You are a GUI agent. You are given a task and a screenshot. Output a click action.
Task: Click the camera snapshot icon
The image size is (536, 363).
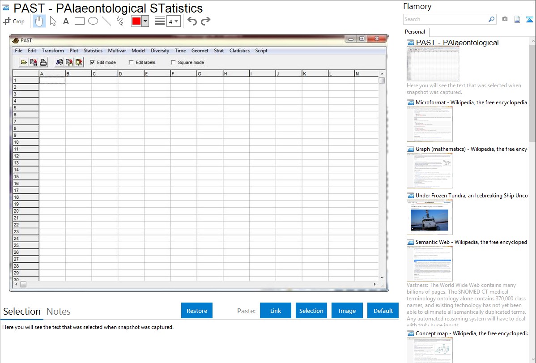[505, 19]
